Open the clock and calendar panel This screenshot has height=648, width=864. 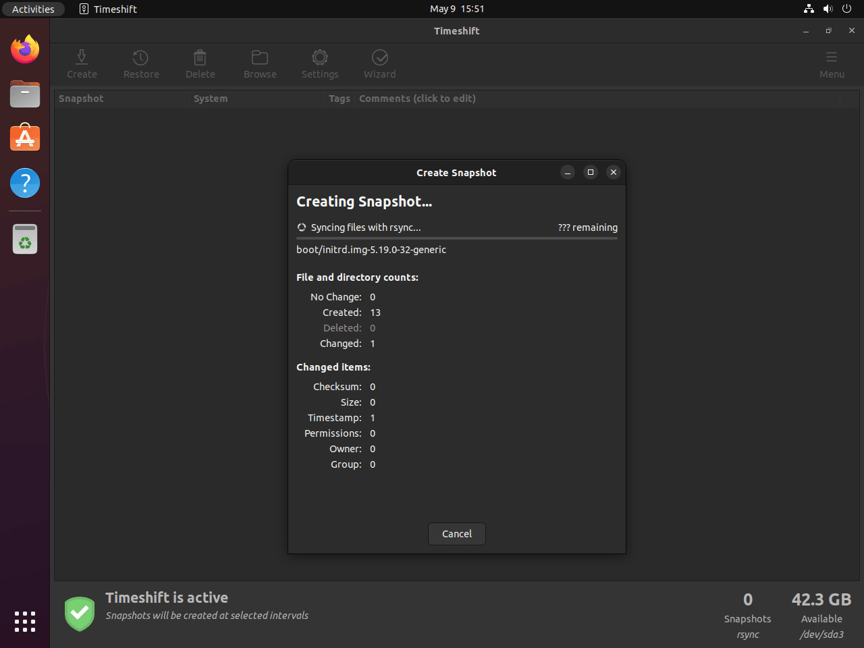457,9
